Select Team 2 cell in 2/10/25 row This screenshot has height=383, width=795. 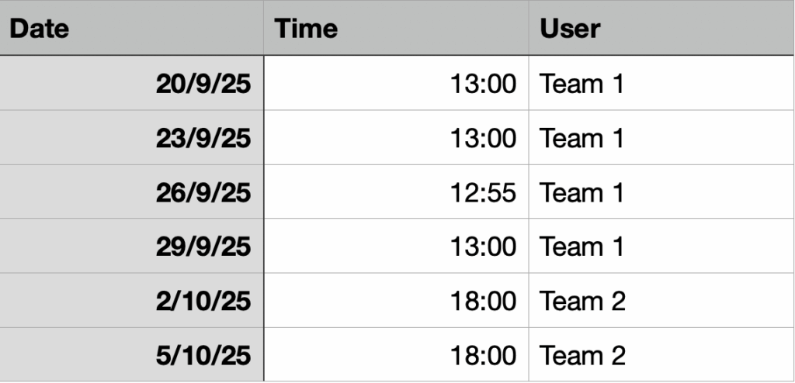[x=582, y=301]
